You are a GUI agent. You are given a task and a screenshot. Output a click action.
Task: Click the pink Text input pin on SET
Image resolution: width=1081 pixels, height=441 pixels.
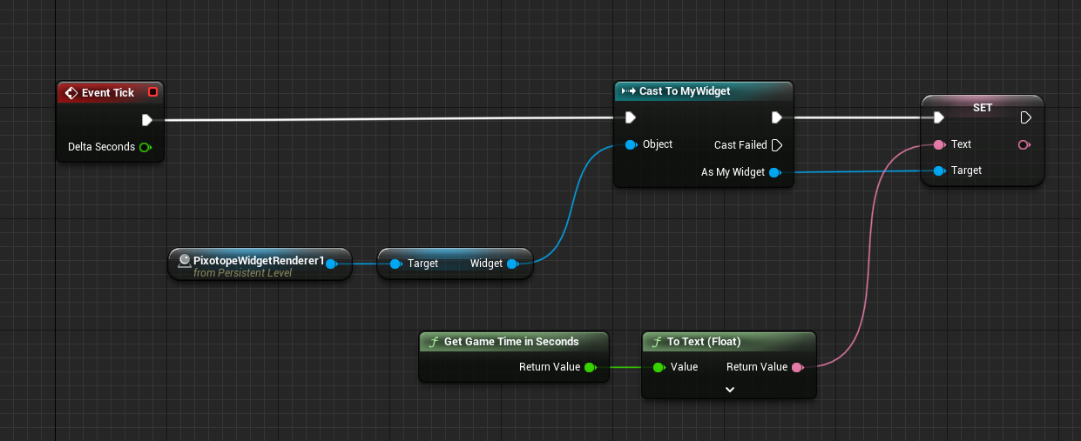tap(938, 144)
